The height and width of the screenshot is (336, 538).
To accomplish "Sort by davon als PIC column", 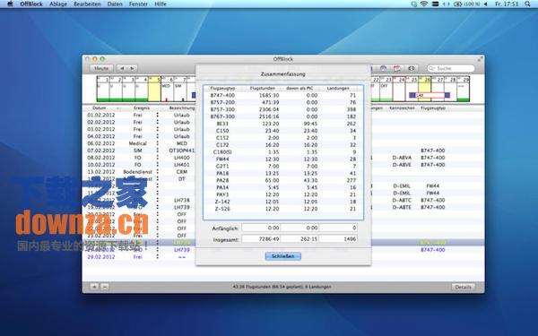I will pos(299,88).
